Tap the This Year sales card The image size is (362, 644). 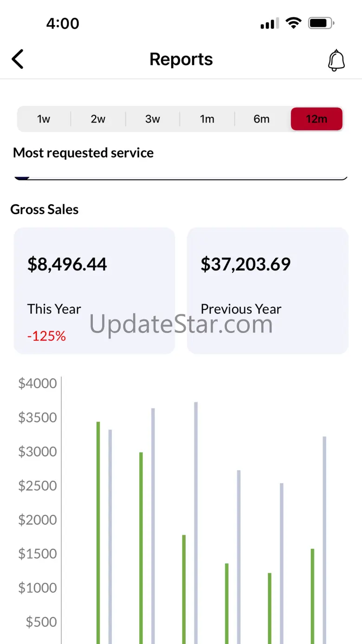tap(94, 290)
